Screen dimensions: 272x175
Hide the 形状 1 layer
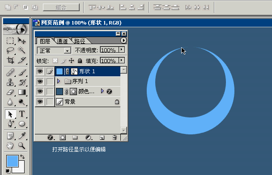click(40, 71)
